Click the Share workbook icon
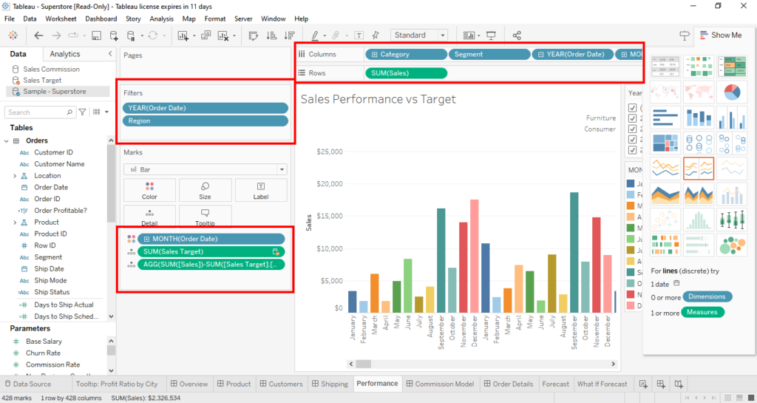This screenshot has height=403, width=757. click(517, 35)
